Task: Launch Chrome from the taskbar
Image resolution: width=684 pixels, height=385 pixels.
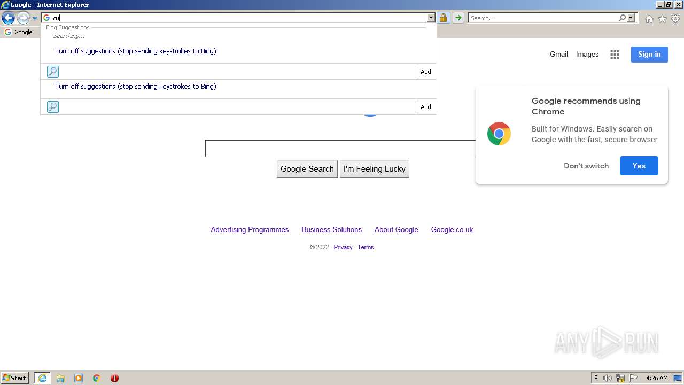Action: pyautogui.click(x=97, y=378)
